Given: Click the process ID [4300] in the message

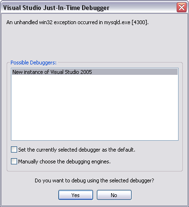Looking at the screenshot, I should pos(140,22).
